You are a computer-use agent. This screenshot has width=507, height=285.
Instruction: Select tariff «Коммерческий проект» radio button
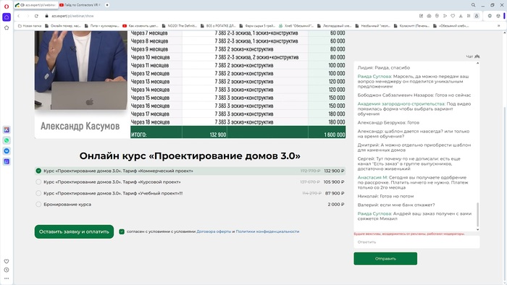click(38, 171)
